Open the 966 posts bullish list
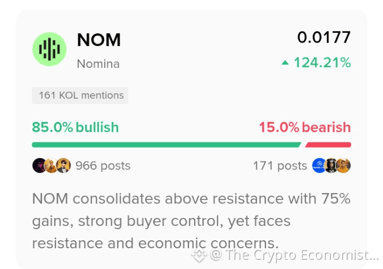 coord(103,166)
